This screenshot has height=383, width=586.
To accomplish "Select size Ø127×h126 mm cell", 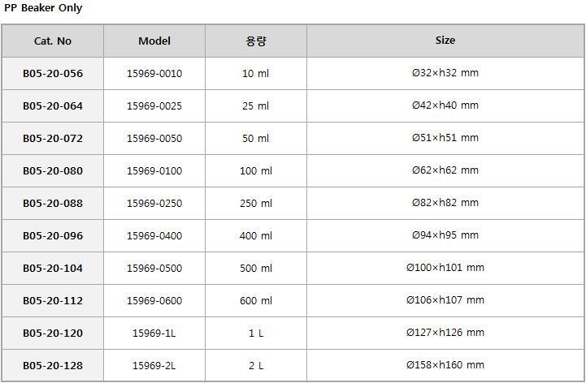I will (445, 333).
